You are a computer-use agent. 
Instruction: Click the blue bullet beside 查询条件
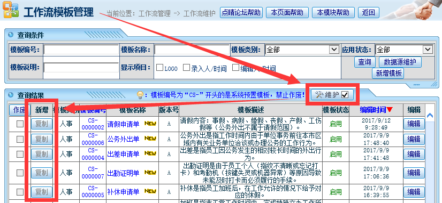point(11,35)
